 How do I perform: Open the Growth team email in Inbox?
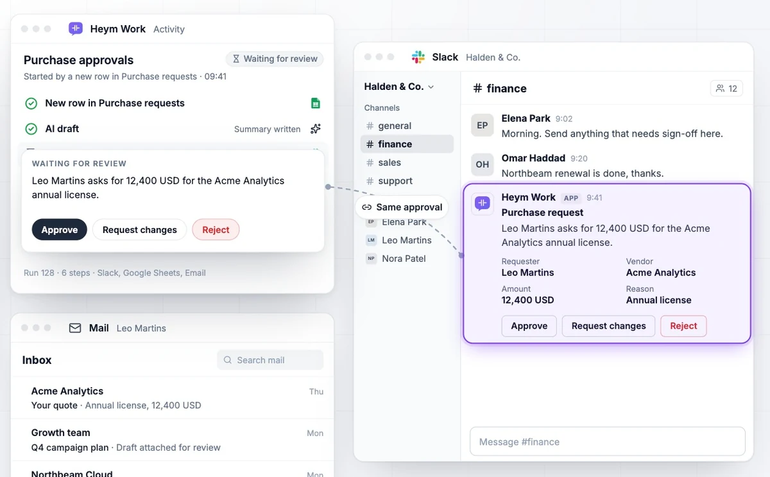click(173, 440)
